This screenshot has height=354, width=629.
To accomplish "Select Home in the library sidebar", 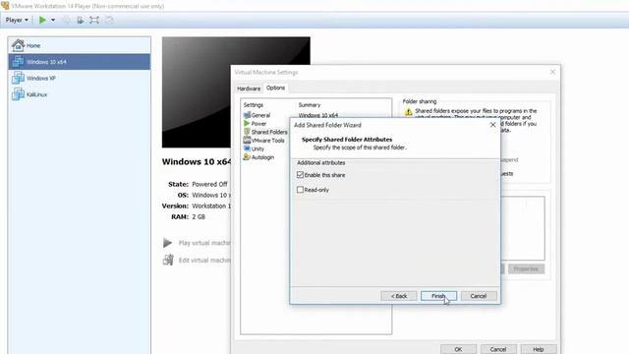I will (80, 45).
